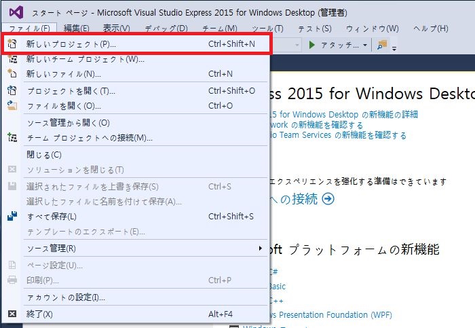
Task: Expand the ソース管理(R) submenu
Action: pyautogui.click(x=260, y=249)
